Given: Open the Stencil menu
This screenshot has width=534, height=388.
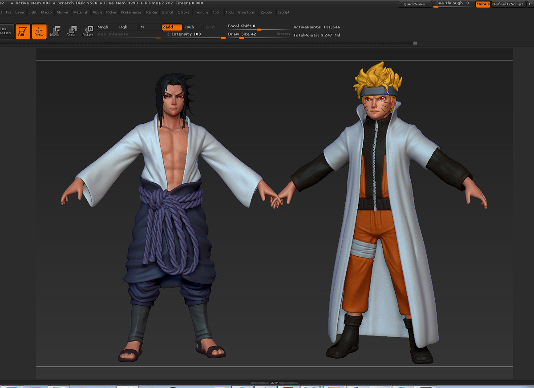Looking at the screenshot, I should pyautogui.click(x=167, y=12).
